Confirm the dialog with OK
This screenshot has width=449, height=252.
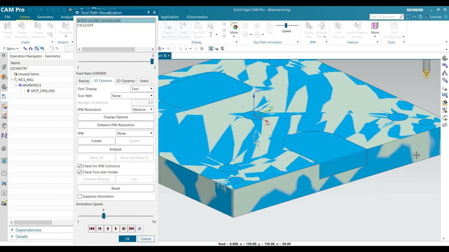click(x=127, y=239)
